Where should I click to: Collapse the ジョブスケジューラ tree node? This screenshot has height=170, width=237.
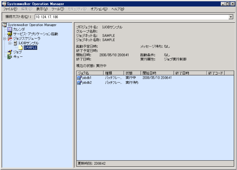click(4, 39)
